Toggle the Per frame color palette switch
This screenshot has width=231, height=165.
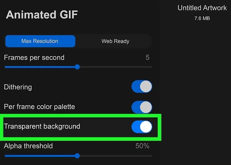coord(142,107)
